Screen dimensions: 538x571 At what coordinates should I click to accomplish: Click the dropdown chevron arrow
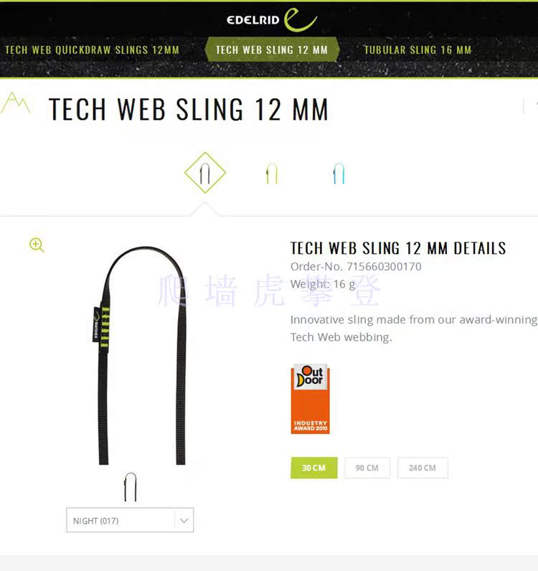pos(184,521)
